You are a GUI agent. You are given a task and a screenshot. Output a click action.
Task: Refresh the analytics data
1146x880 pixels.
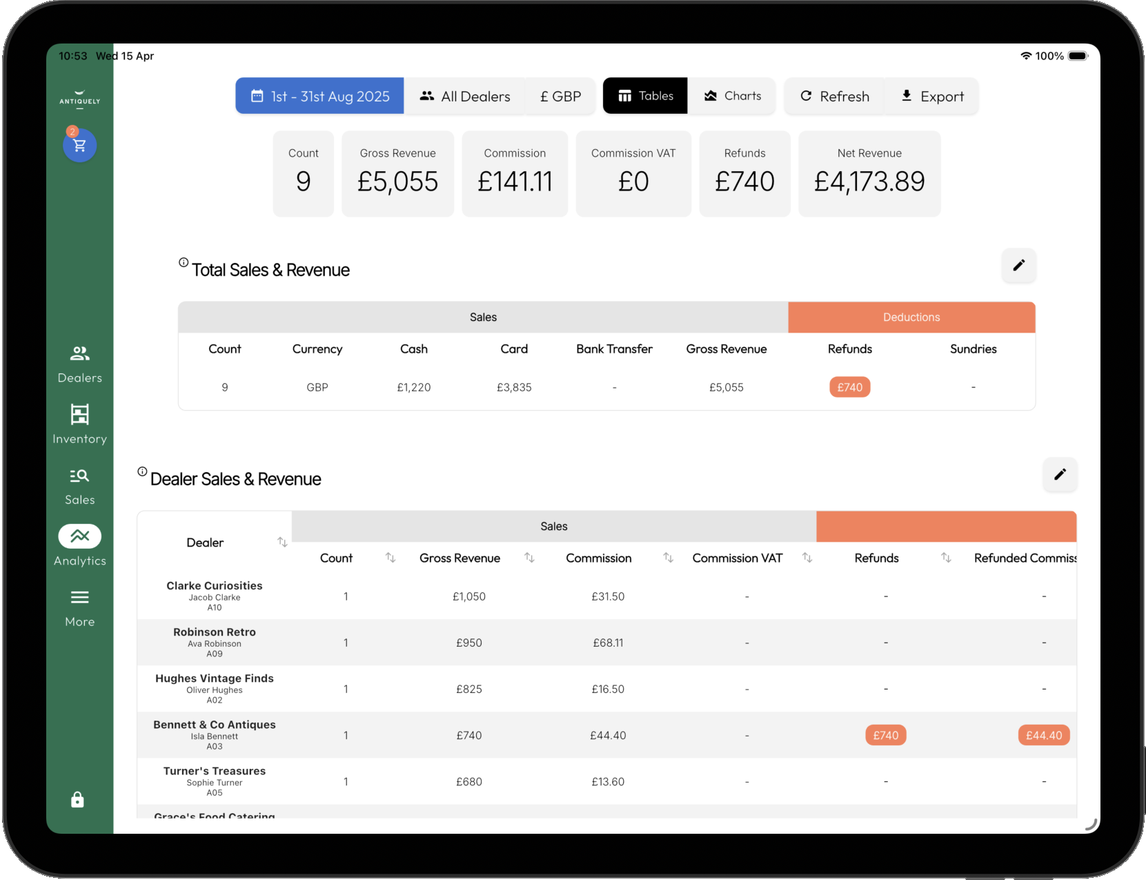coord(834,96)
